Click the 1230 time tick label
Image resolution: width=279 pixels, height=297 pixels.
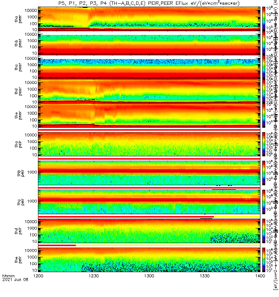[x=94, y=276]
